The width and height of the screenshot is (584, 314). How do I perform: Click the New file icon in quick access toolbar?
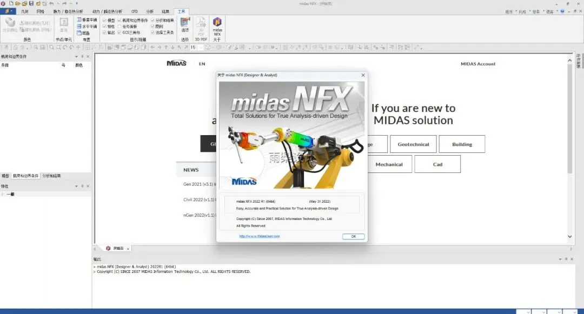click(11, 3)
